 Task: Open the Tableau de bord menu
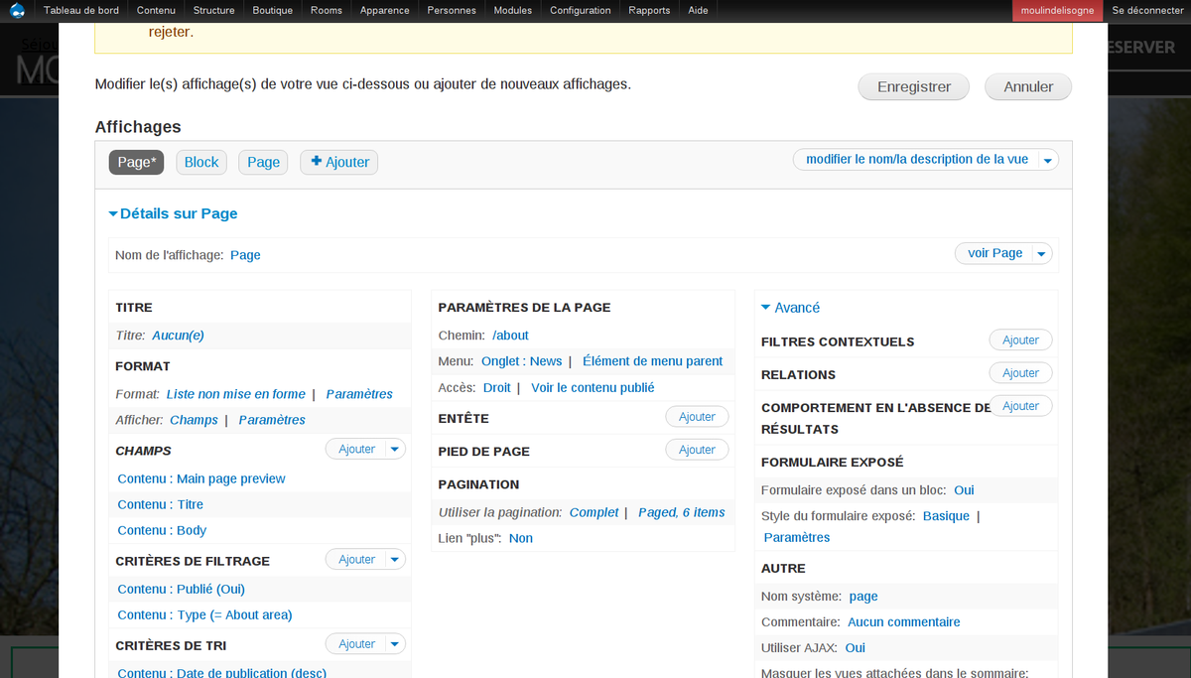tap(81, 11)
